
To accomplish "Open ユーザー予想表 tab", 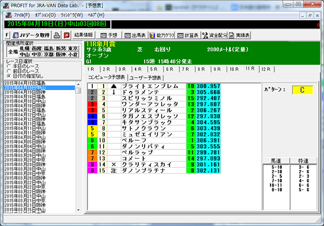I will point(145,78).
